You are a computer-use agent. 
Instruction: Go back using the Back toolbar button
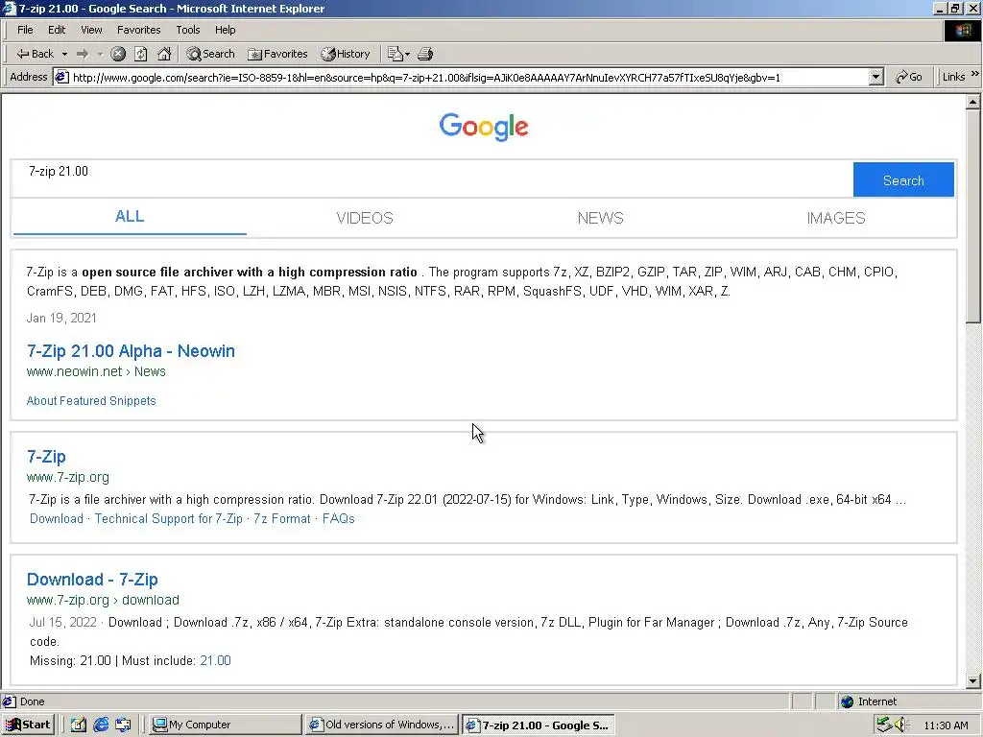tap(35, 54)
